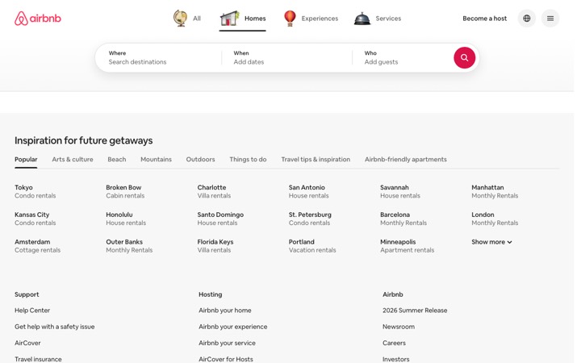
Task: Open Minneapolis apartment rentals
Action: point(408,246)
